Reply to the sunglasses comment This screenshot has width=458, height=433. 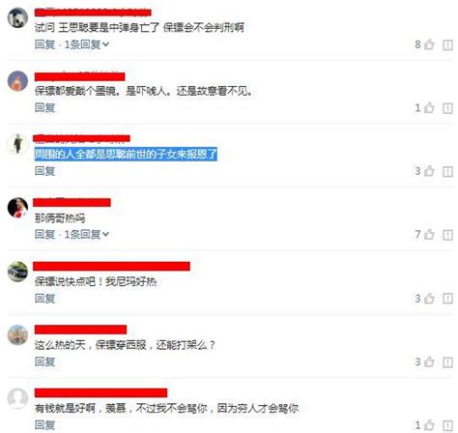click(45, 107)
